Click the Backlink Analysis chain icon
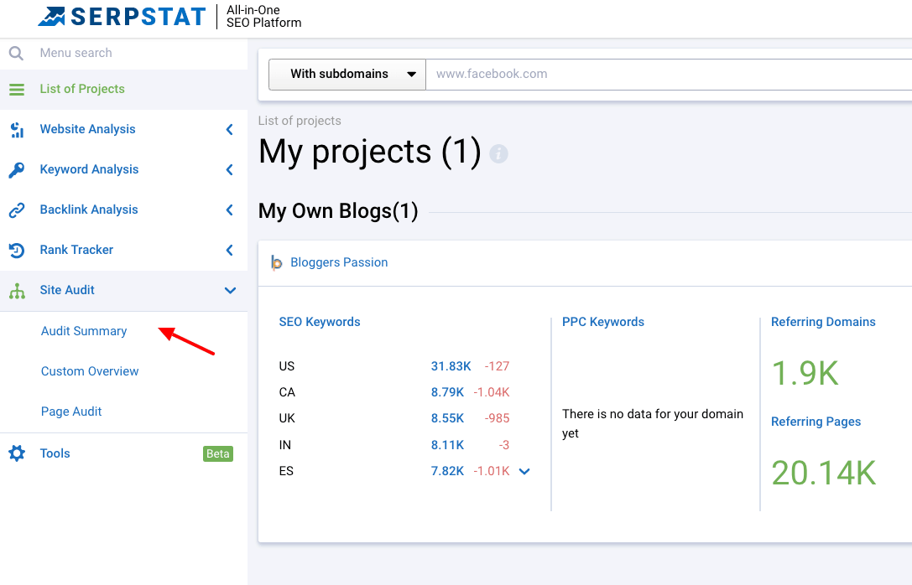The image size is (912, 585). tap(16, 210)
